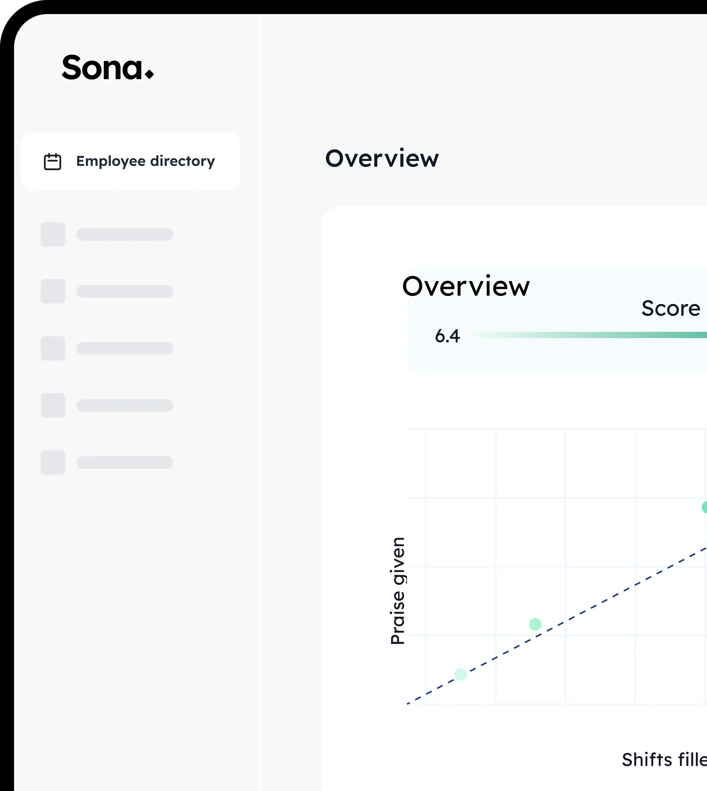The height and width of the screenshot is (791, 707).
Task: Click the Praise given axis label
Action: click(398, 591)
